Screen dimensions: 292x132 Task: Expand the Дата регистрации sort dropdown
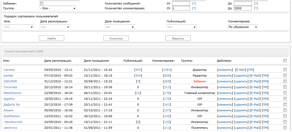(55, 27)
